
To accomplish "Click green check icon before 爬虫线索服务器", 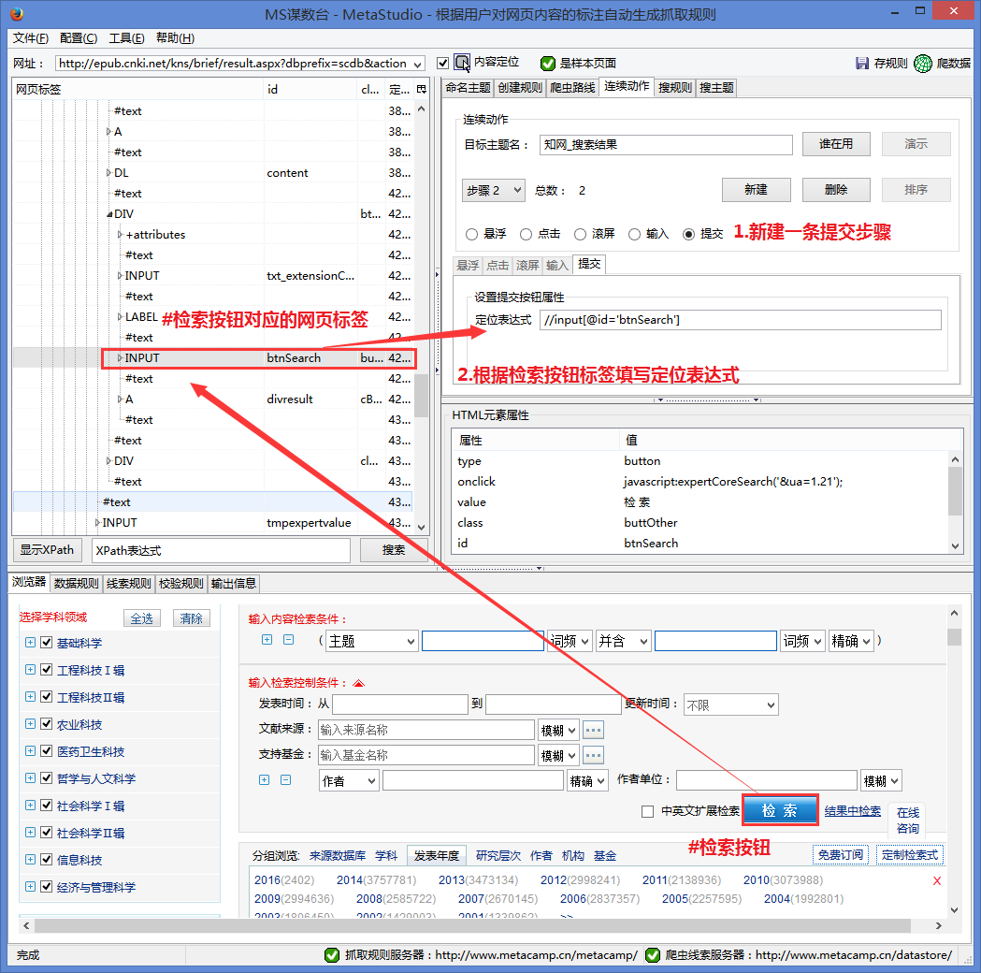I will 653,955.
